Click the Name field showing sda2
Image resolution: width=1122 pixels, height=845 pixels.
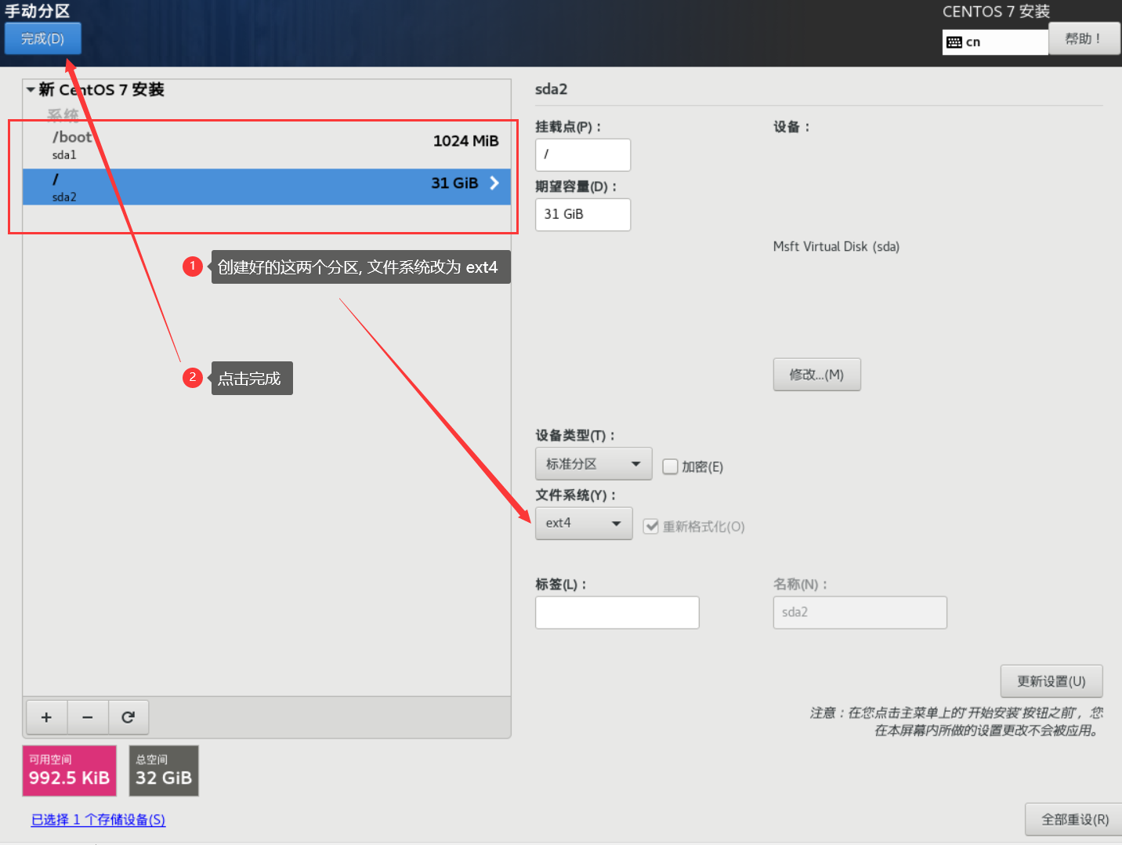(x=860, y=612)
